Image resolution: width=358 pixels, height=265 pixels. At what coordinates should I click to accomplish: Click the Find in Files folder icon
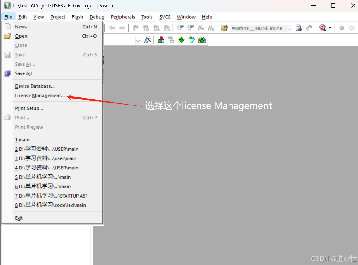(x=225, y=28)
